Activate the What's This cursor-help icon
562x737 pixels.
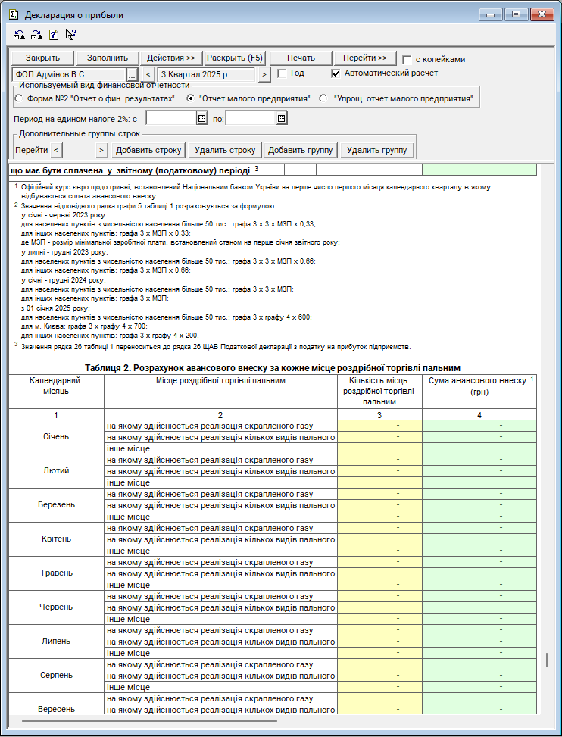[70, 34]
